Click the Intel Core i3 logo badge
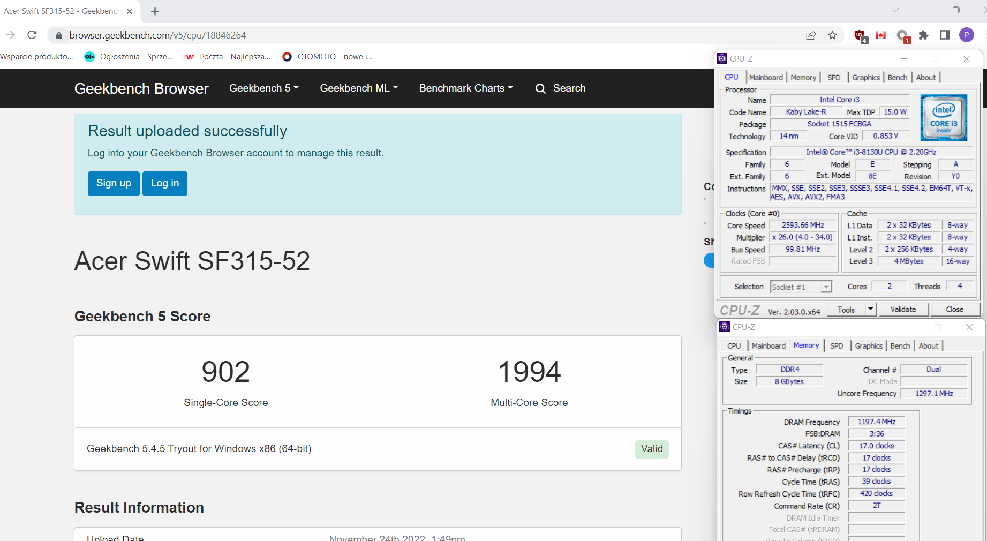The height and width of the screenshot is (541, 987). click(944, 118)
